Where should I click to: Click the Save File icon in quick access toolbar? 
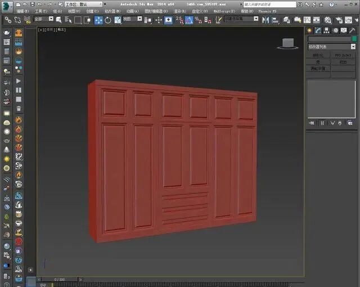(x=33, y=4)
